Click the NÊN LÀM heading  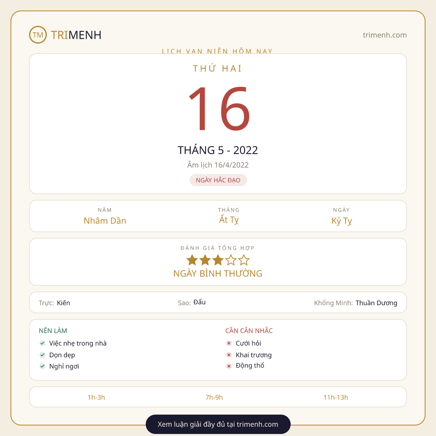pos(53,331)
